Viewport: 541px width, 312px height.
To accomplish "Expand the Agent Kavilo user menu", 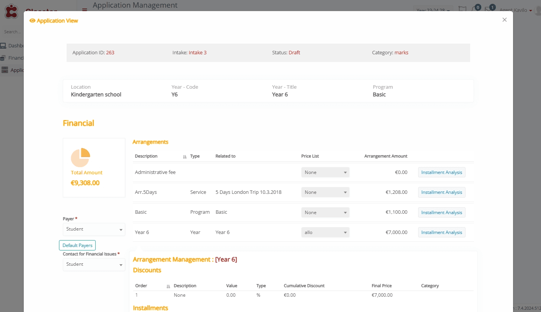I will click(x=516, y=10).
